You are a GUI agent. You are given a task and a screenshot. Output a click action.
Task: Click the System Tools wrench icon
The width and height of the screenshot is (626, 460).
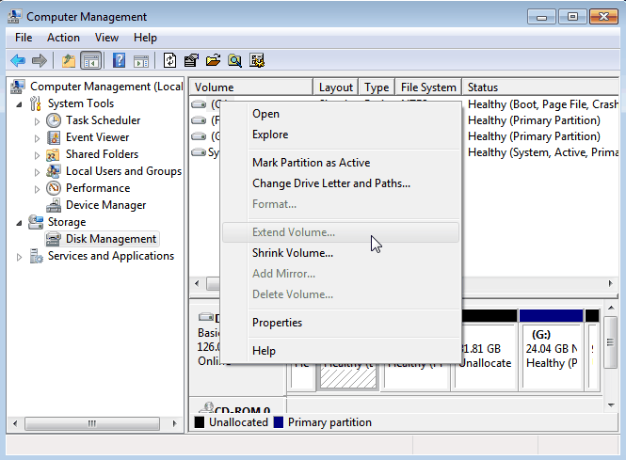[36, 103]
